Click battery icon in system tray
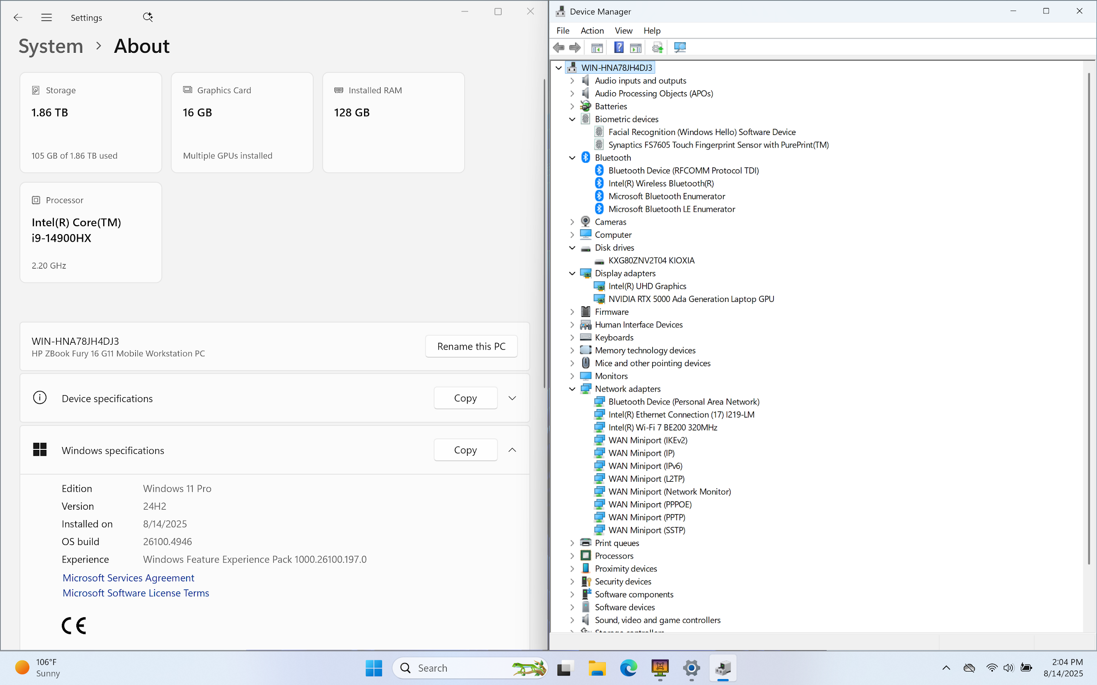Image resolution: width=1097 pixels, height=685 pixels. (x=1026, y=668)
